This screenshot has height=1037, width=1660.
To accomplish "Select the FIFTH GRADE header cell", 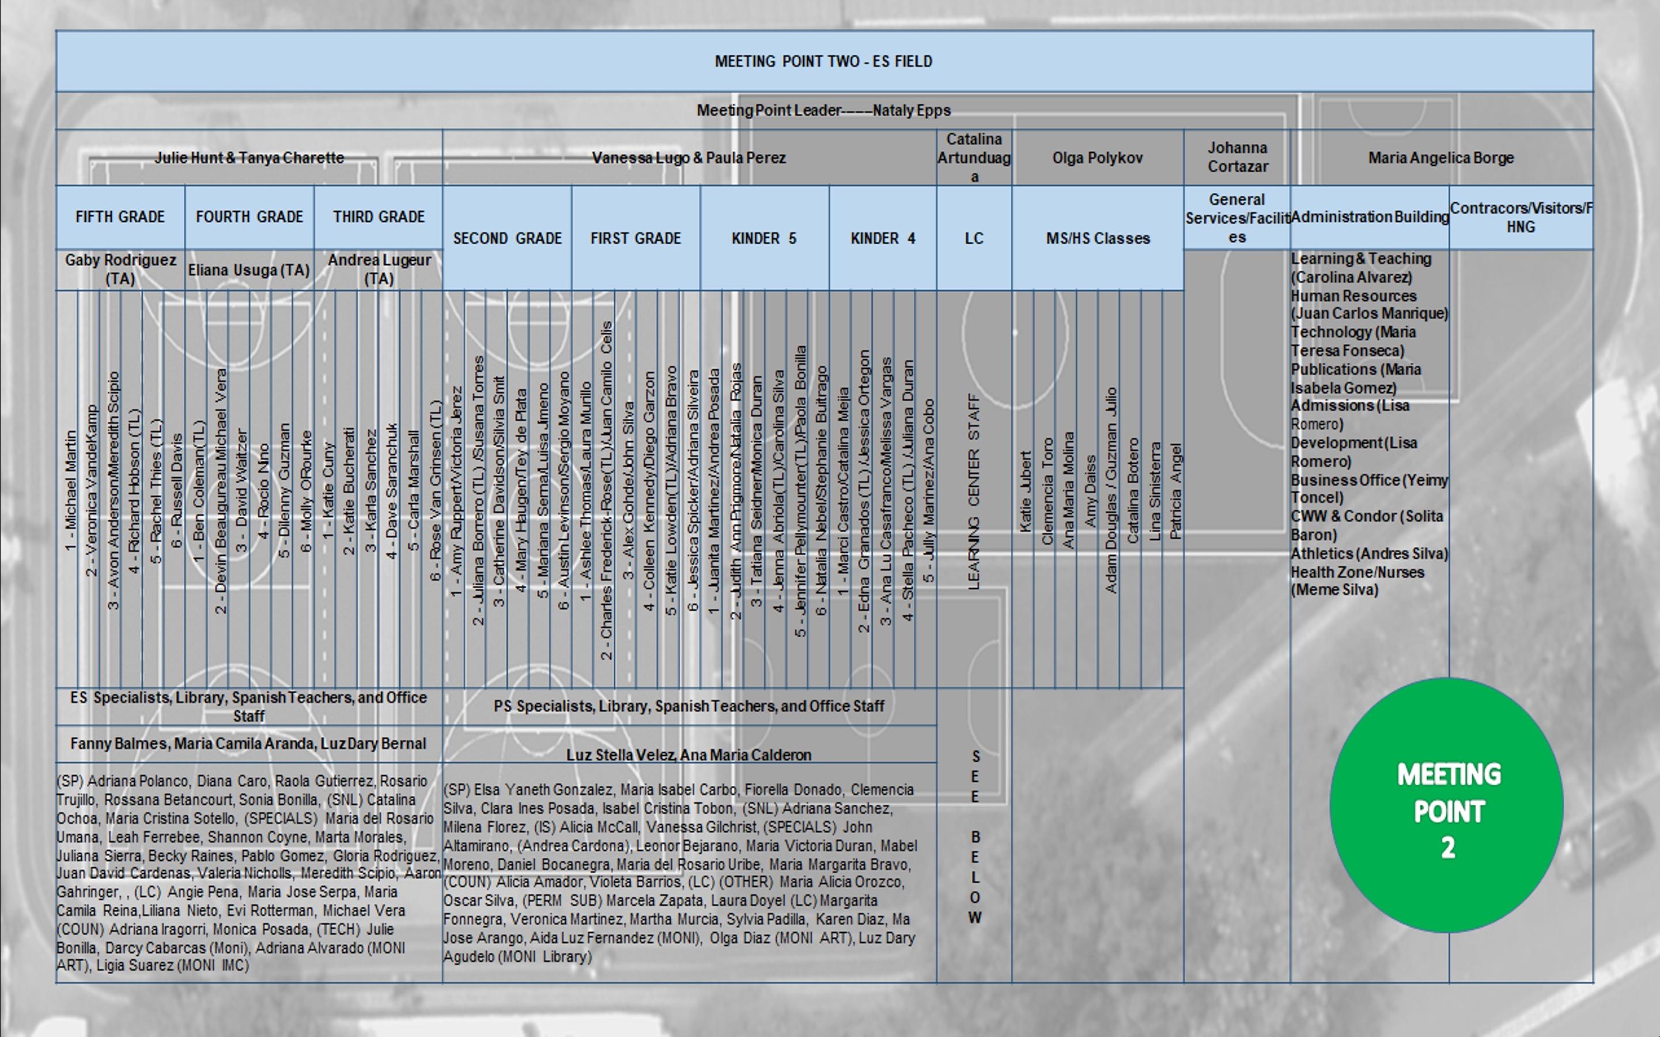I will click(x=120, y=217).
